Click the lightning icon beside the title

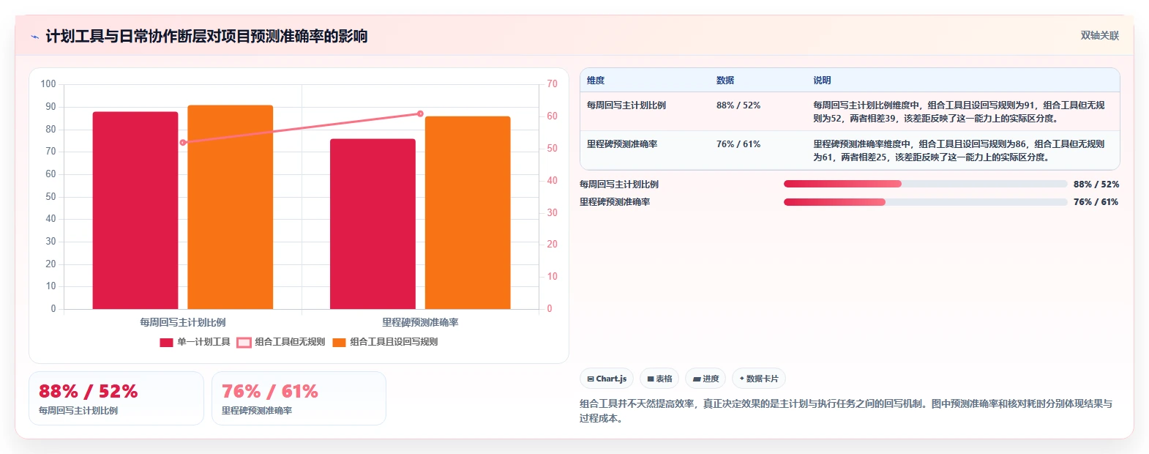click(x=34, y=37)
